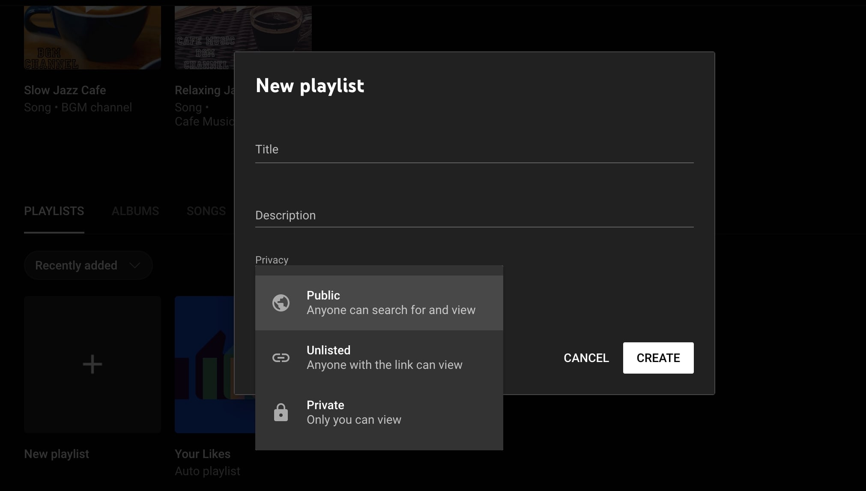
Task: Click the Slow Jazz Cafe song title
Action: pyautogui.click(x=65, y=90)
